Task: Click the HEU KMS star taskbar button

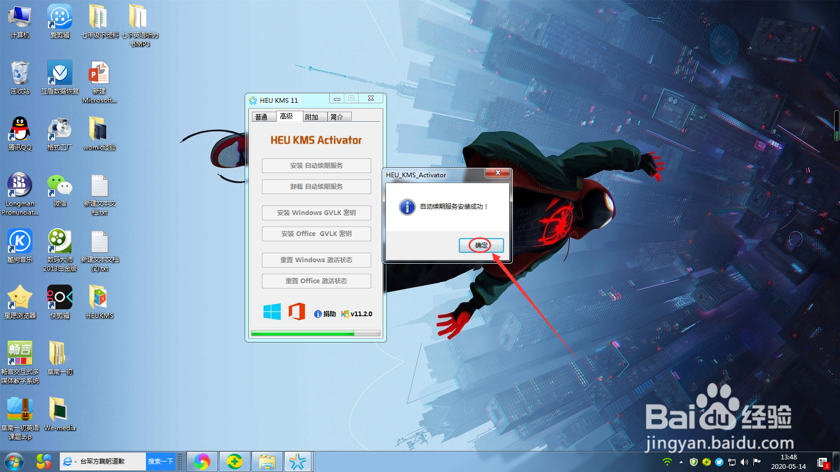Action: pyautogui.click(x=298, y=462)
